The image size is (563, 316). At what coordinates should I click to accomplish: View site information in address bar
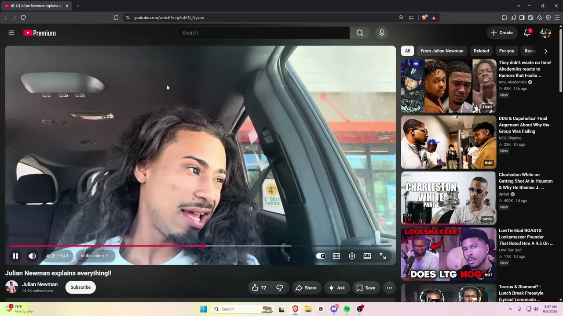click(128, 18)
